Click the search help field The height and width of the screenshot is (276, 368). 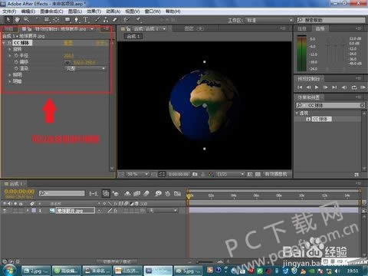point(331,20)
